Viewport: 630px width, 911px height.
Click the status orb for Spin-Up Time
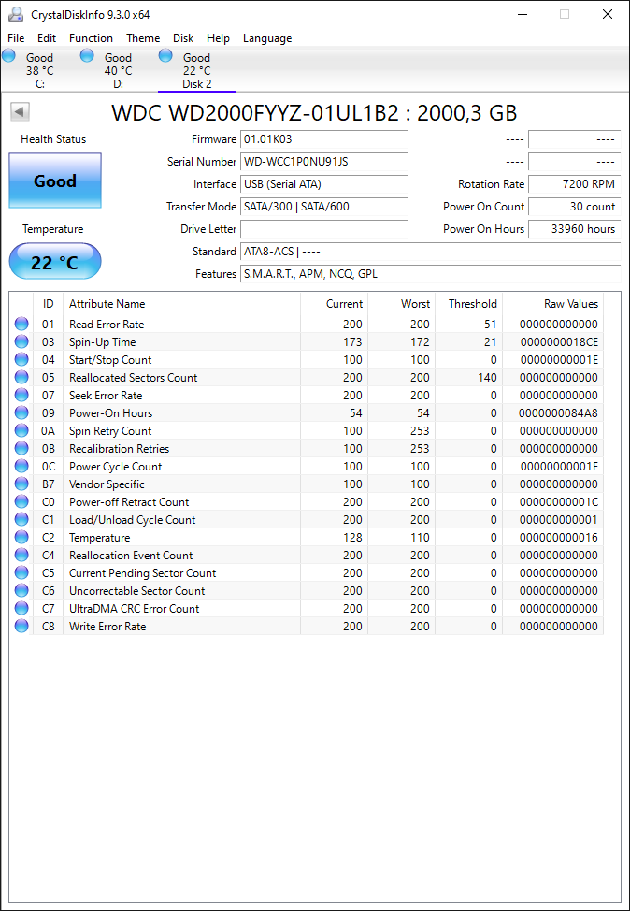tap(21, 341)
